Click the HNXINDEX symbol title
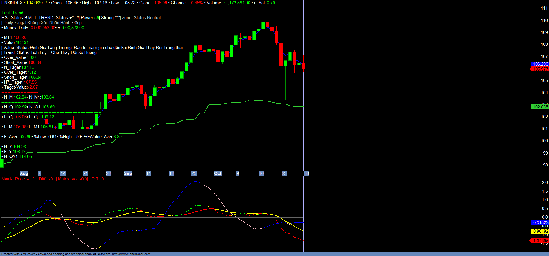549x256 pixels. click(x=12, y=3)
